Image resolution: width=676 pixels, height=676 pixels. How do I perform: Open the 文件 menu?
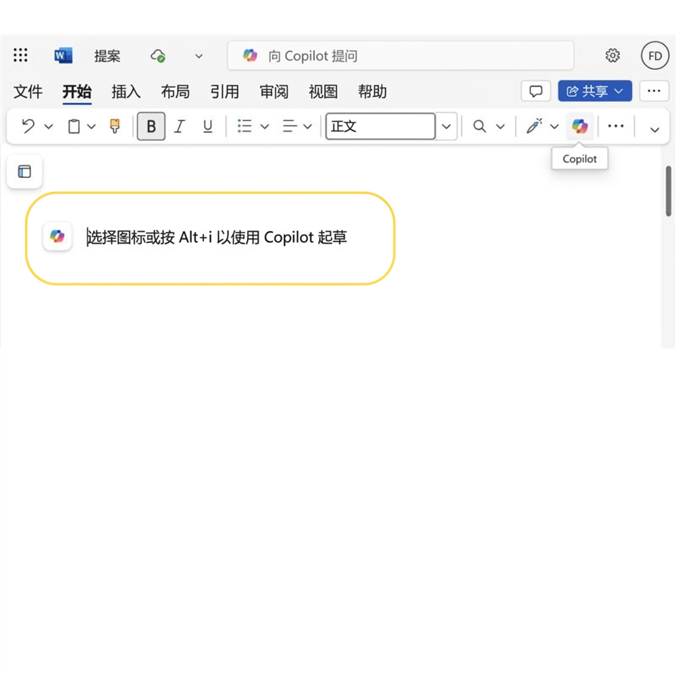pos(28,91)
